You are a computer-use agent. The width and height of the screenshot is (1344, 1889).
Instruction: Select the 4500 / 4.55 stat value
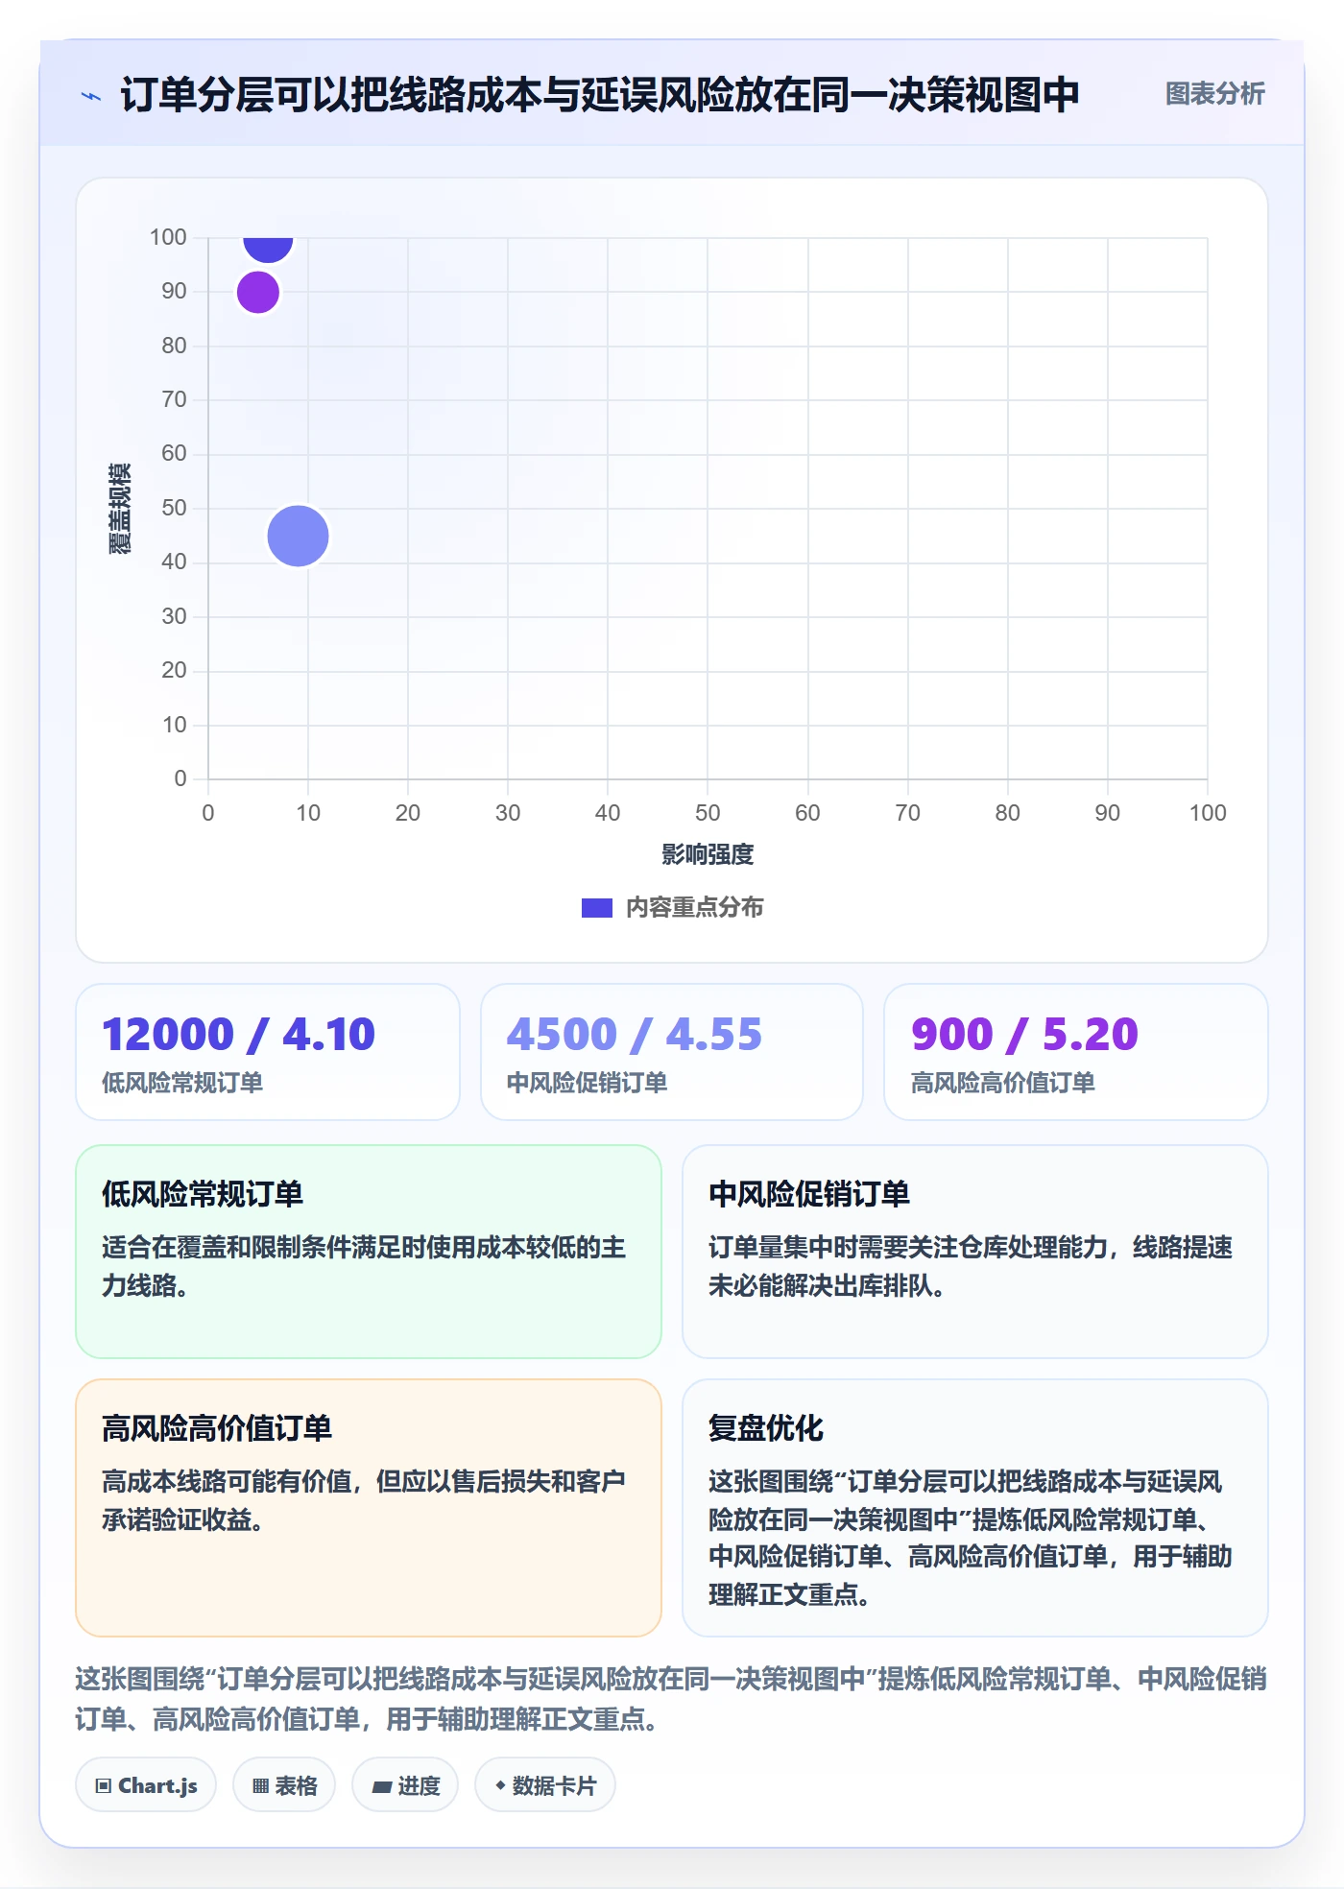pos(635,1035)
